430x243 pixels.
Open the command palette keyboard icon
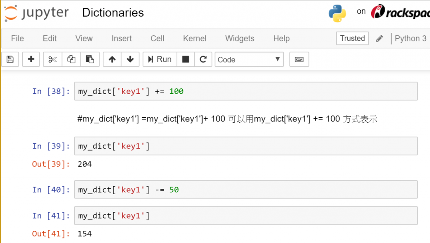(x=299, y=60)
